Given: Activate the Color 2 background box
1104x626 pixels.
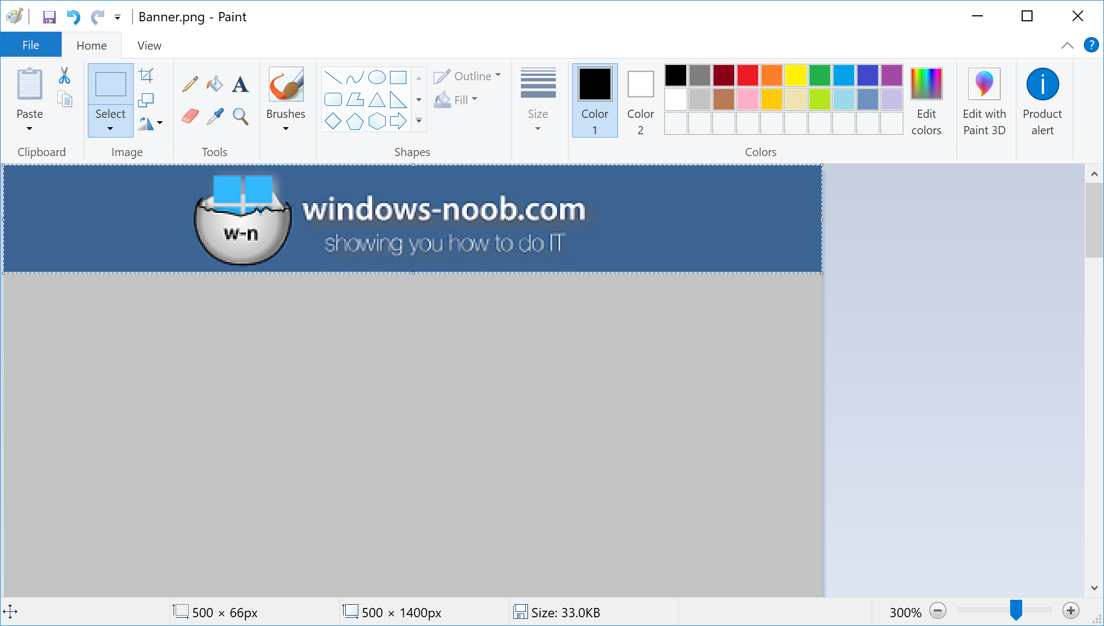Looking at the screenshot, I should click(640, 100).
